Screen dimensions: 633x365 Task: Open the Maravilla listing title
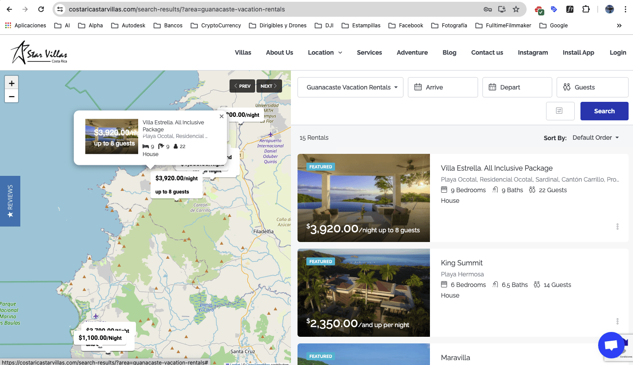point(456,358)
